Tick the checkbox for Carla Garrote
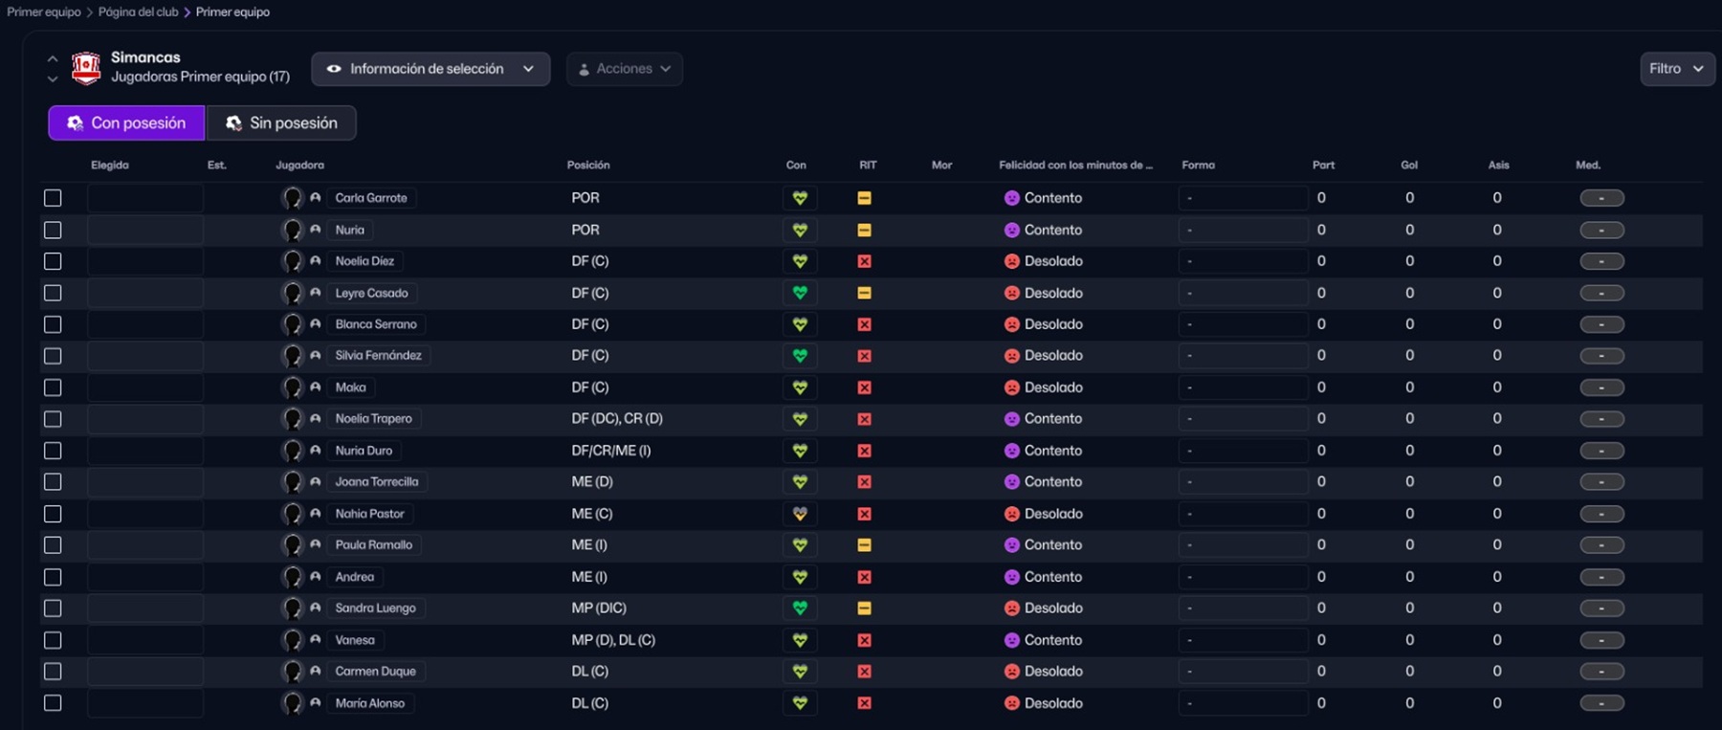Image resolution: width=1722 pixels, height=730 pixels. (x=53, y=198)
